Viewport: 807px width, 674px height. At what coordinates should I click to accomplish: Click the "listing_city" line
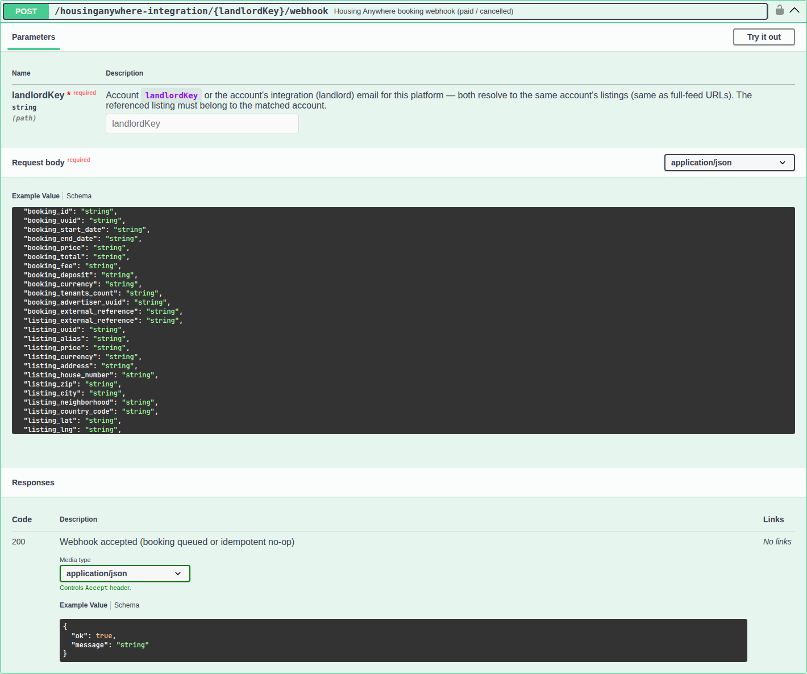(x=74, y=393)
